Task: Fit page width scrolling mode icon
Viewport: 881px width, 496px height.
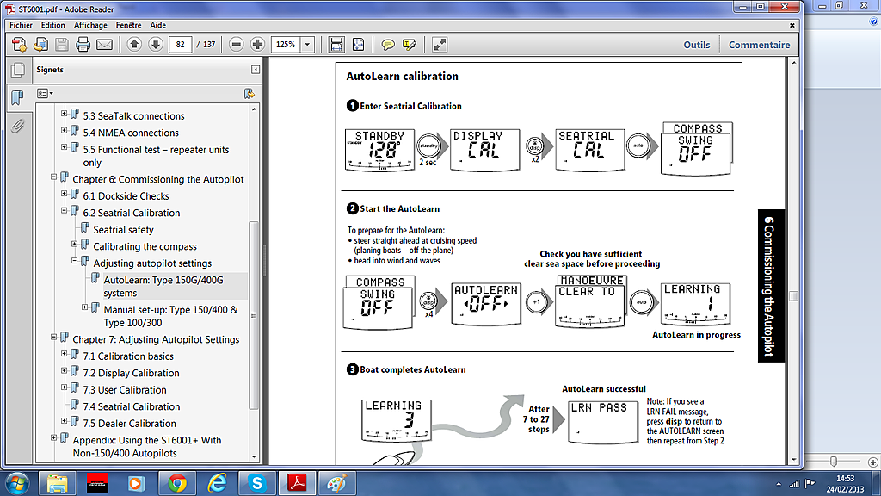Action: point(336,45)
